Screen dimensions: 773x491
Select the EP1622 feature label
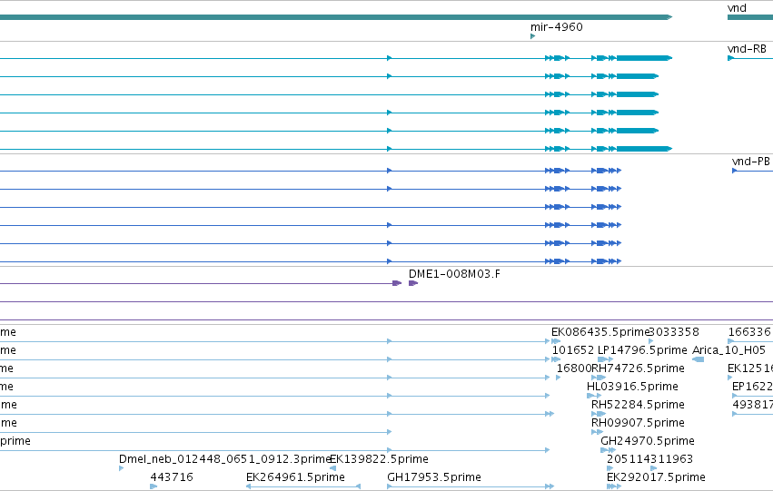(752, 387)
